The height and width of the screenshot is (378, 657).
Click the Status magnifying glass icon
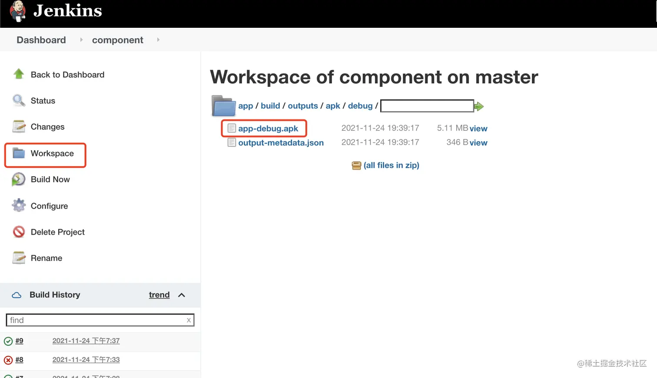tap(19, 100)
